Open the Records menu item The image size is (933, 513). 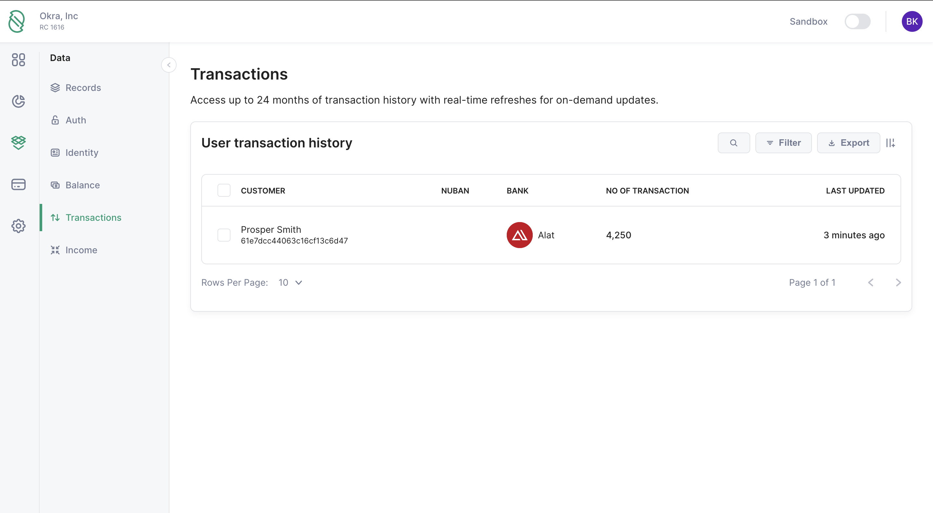pos(83,88)
